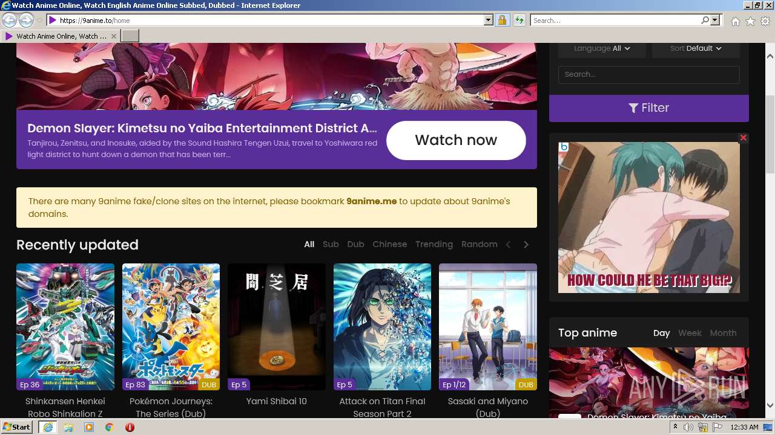Open the red Opera-style taskbar icon
This screenshot has width=775, height=435.
(x=130, y=427)
